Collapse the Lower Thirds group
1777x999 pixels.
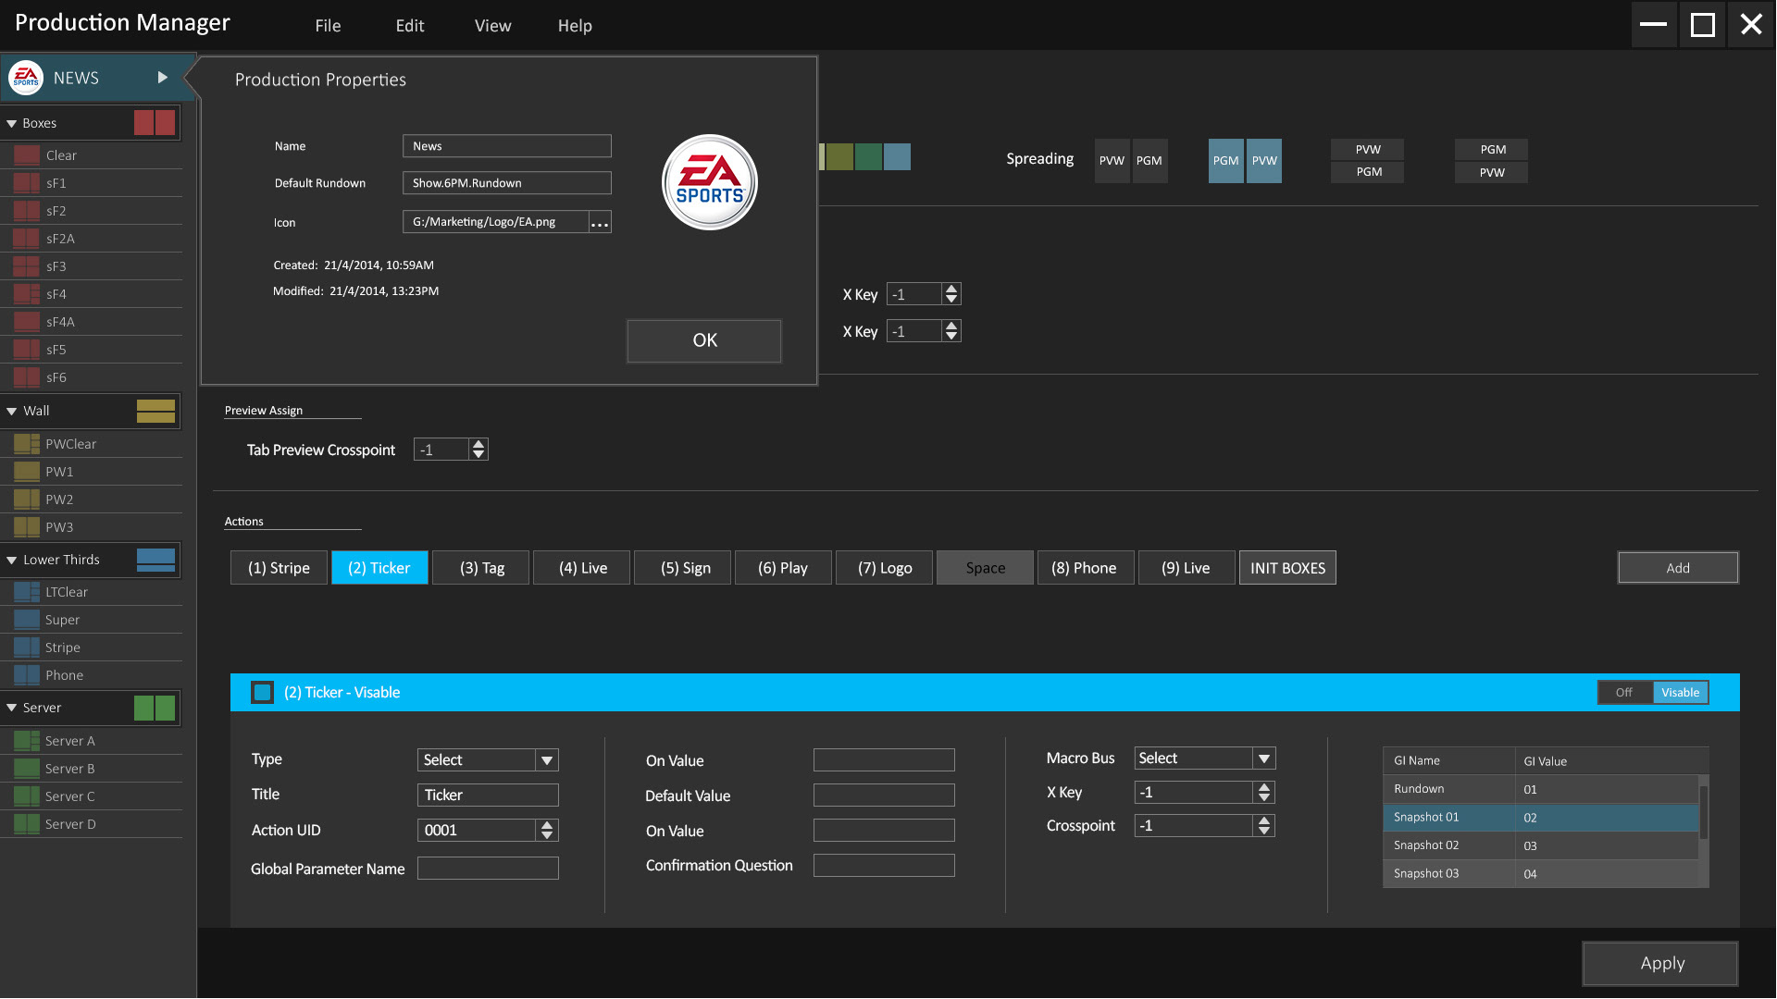coord(12,561)
